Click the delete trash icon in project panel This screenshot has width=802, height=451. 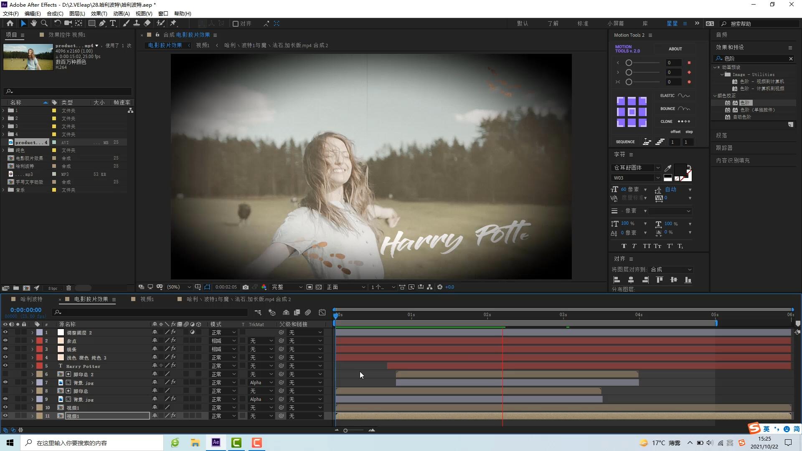[69, 288]
